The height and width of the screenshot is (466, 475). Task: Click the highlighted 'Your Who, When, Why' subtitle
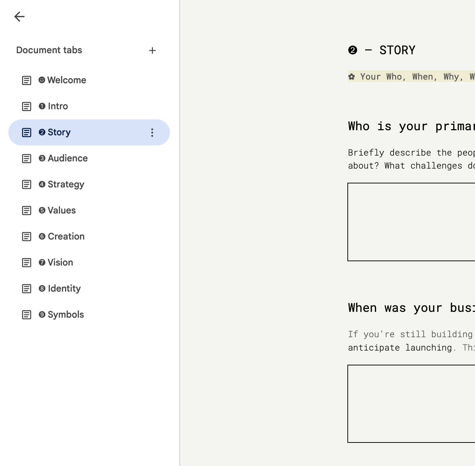tap(411, 77)
